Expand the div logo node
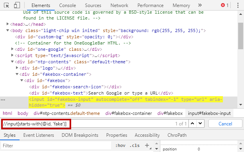 [17, 68]
